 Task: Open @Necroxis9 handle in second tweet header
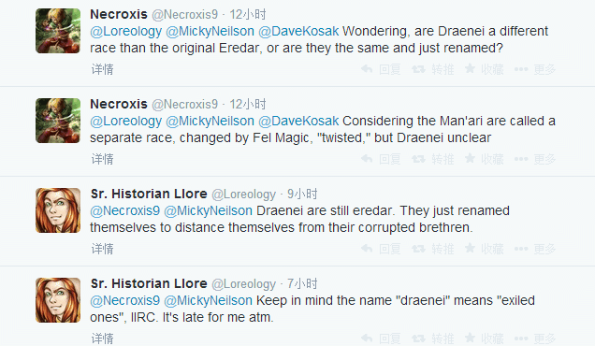(185, 104)
